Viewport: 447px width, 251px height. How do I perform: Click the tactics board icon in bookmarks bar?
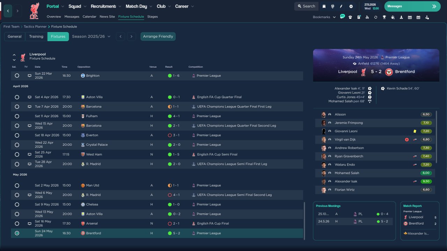(359, 17)
